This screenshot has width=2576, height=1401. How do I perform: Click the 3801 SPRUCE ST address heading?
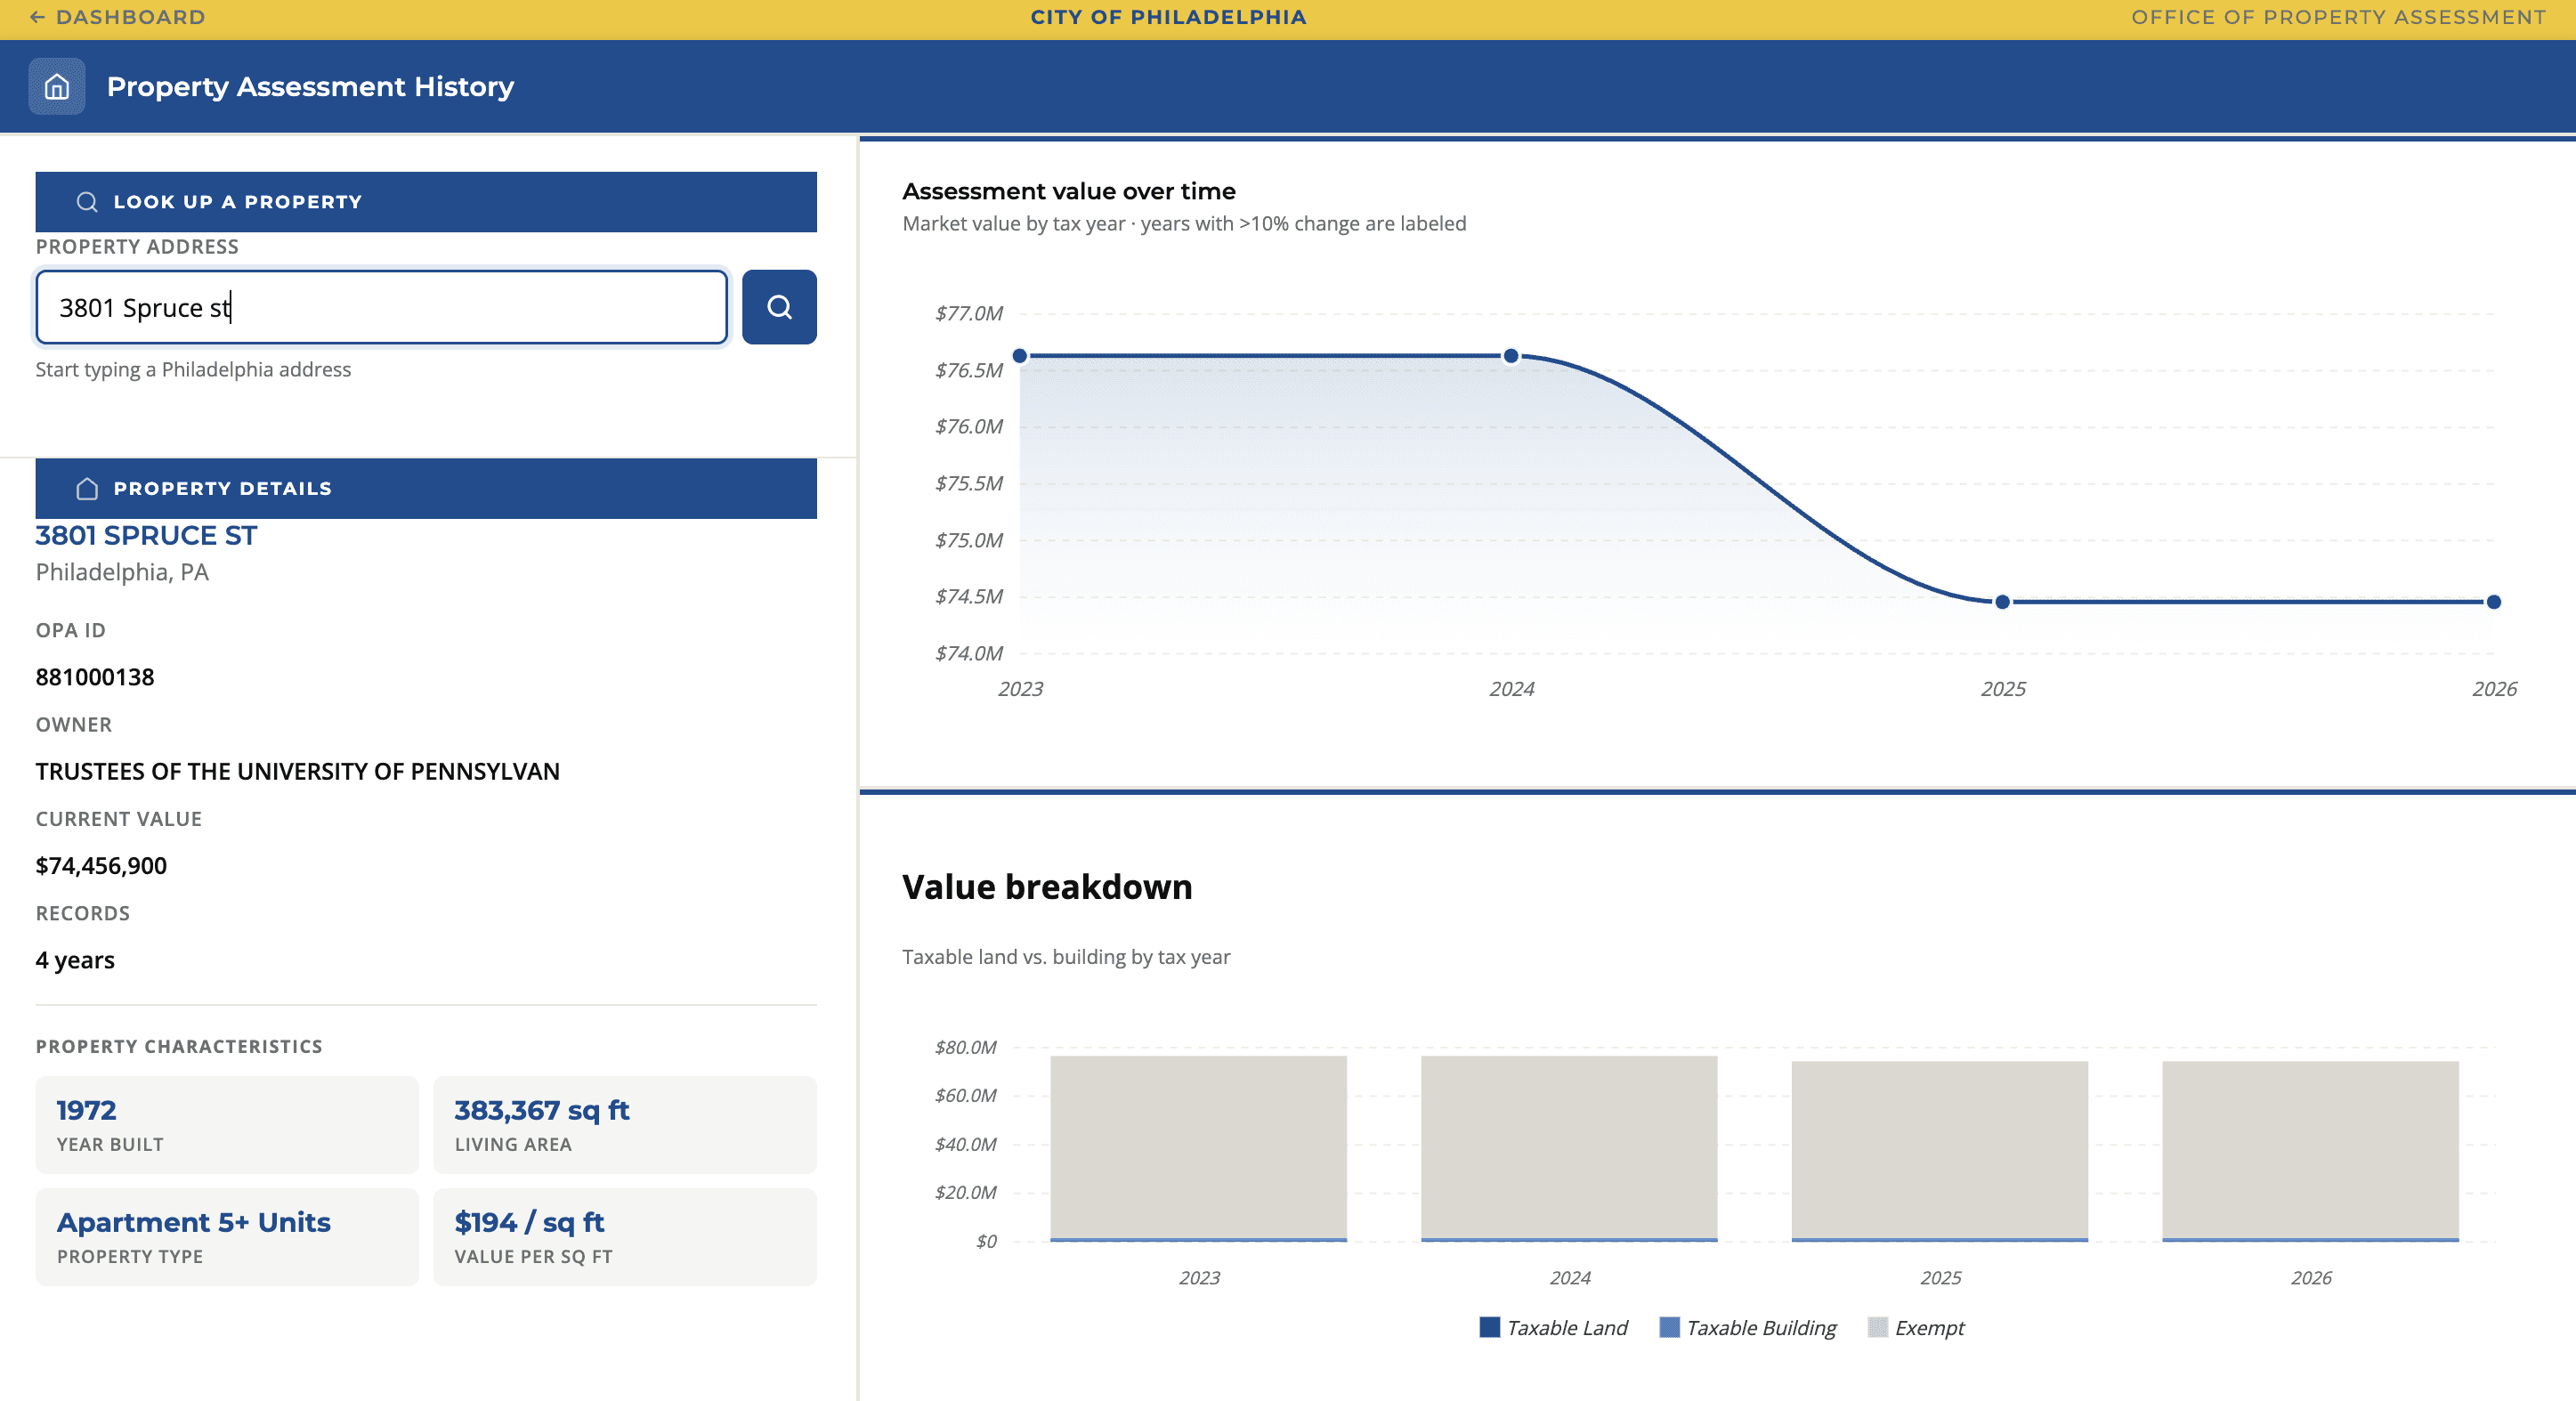click(x=146, y=535)
